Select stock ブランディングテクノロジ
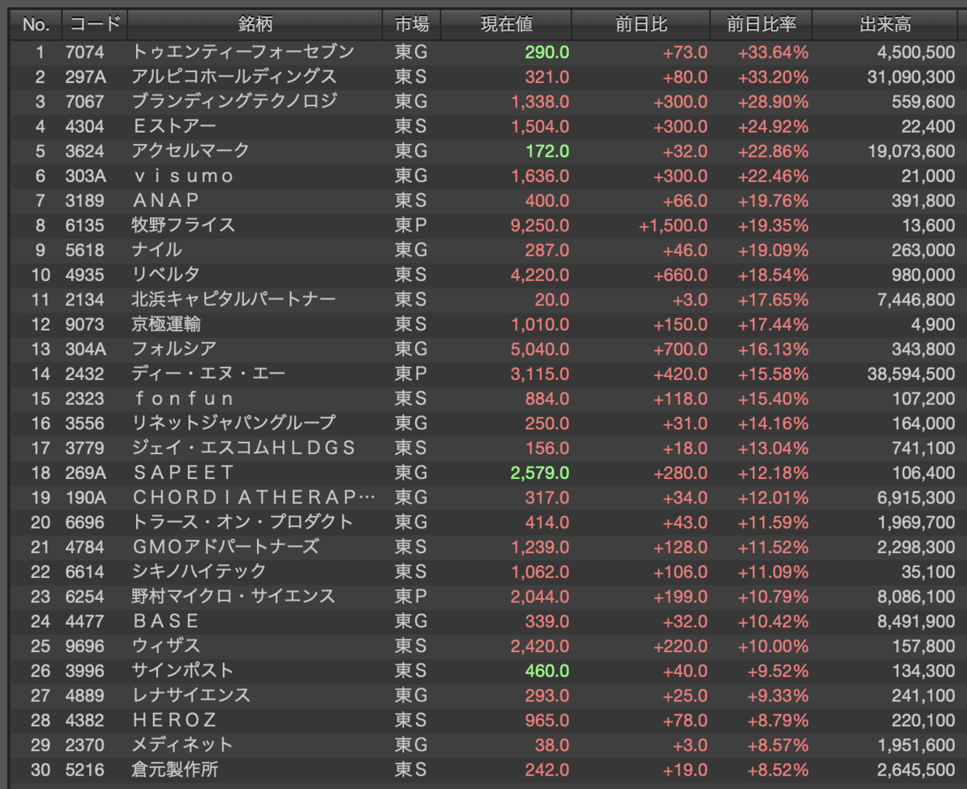 click(x=234, y=101)
